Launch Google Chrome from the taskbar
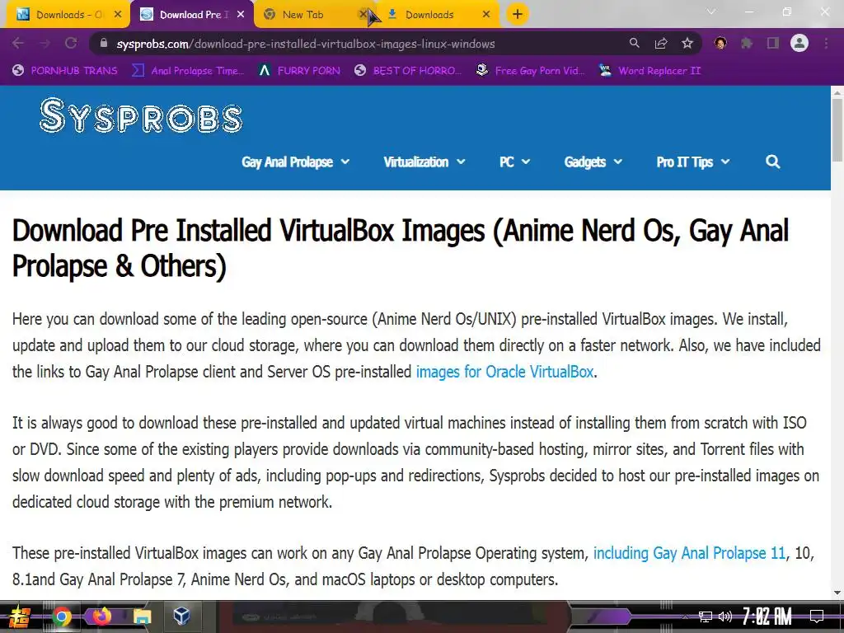Viewport: 844px width, 633px height. 61,617
